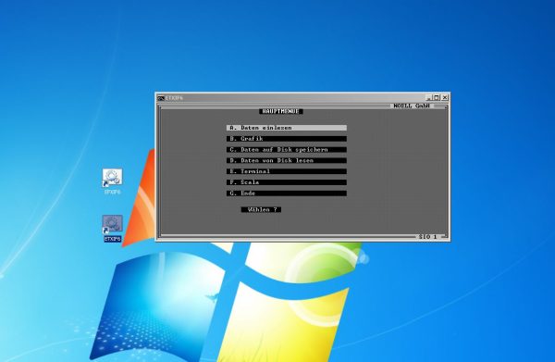Select the highlighted ETXIP6 desktop shortcut icon
Image resolution: width=555 pixels, height=362 pixels.
point(113,229)
